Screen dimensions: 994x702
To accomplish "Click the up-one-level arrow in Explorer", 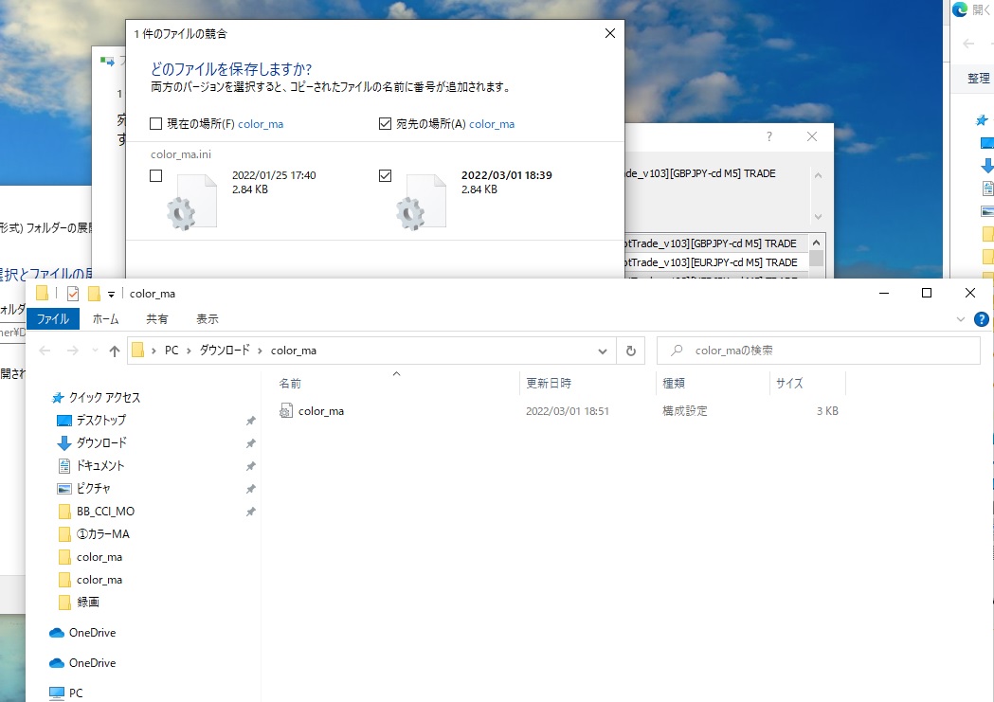I will (115, 351).
